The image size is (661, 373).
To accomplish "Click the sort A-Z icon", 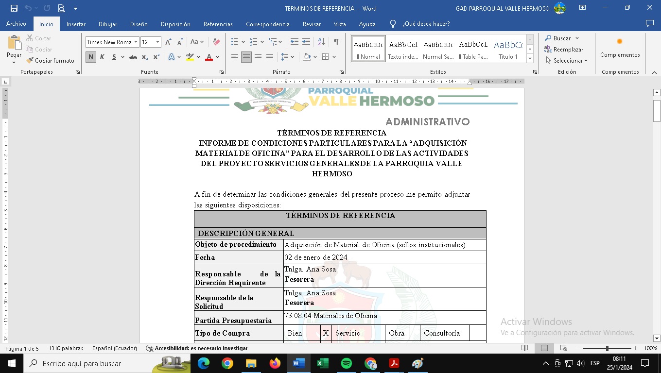I will (x=321, y=42).
